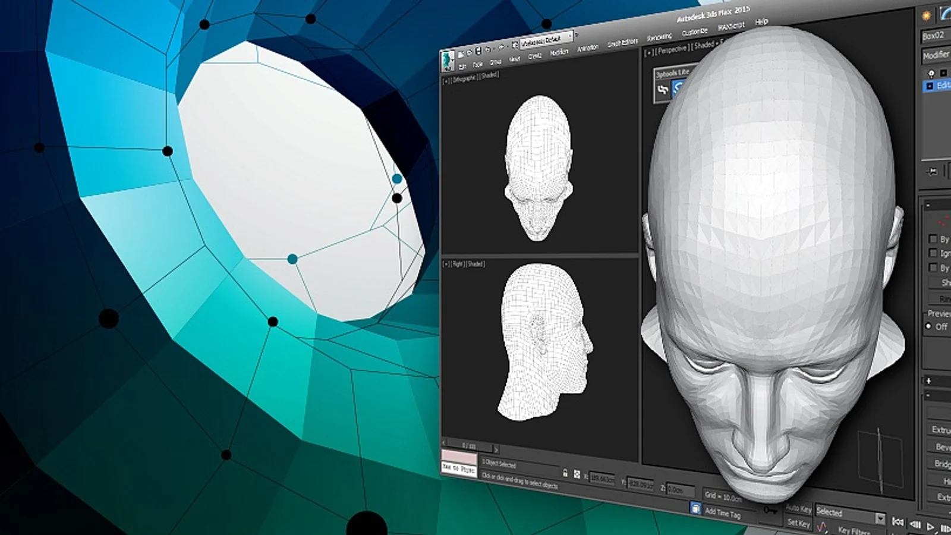Click the Open File quick access icon

pos(469,53)
